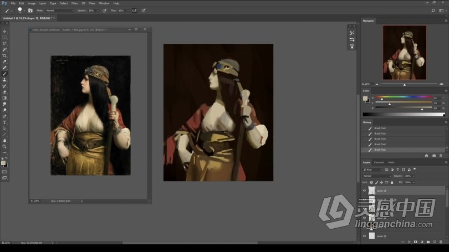Image resolution: width=449 pixels, height=252 pixels.
Task: Select the Clone Stamp tool
Action: tap(4, 80)
